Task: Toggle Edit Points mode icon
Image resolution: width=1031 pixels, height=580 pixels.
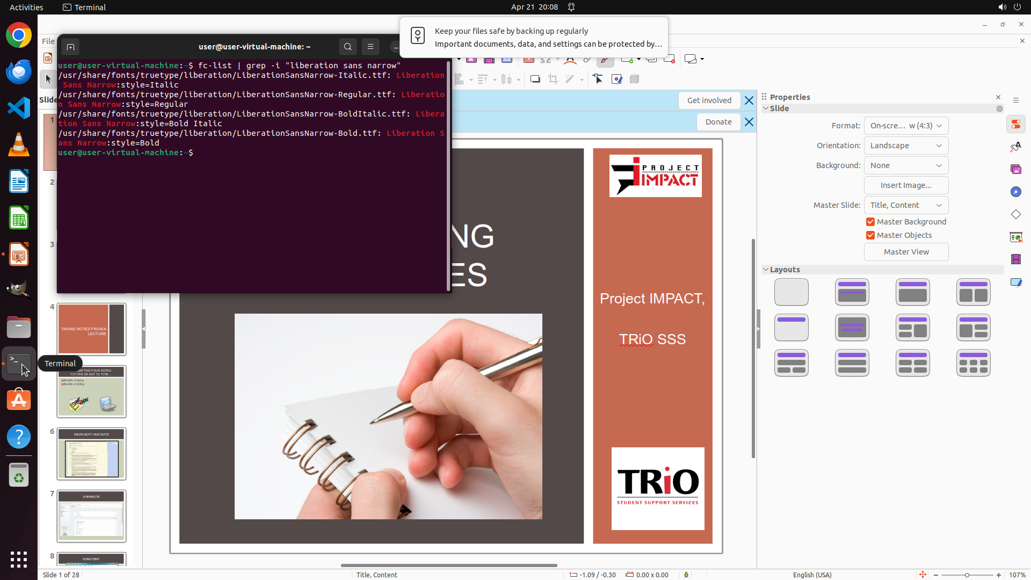Action: [598, 79]
